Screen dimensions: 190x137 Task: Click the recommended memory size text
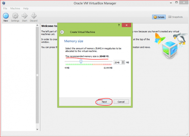pos(87,56)
